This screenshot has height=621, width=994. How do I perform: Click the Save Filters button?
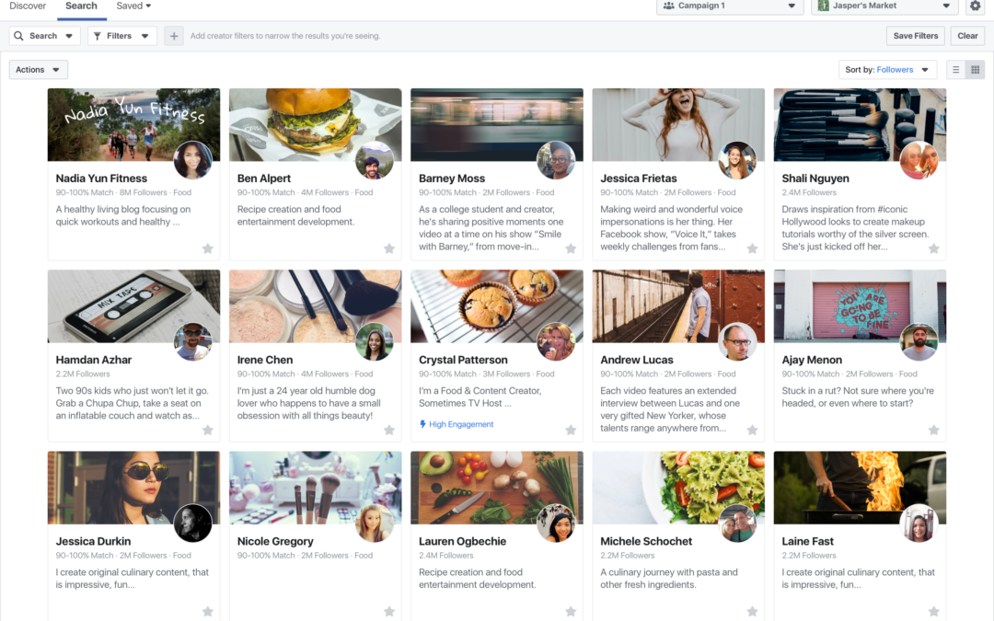[x=915, y=35]
